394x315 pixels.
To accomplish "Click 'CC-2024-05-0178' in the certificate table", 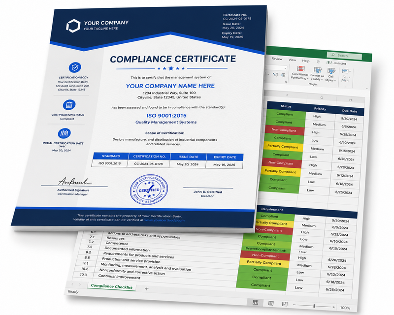I will point(148,164).
